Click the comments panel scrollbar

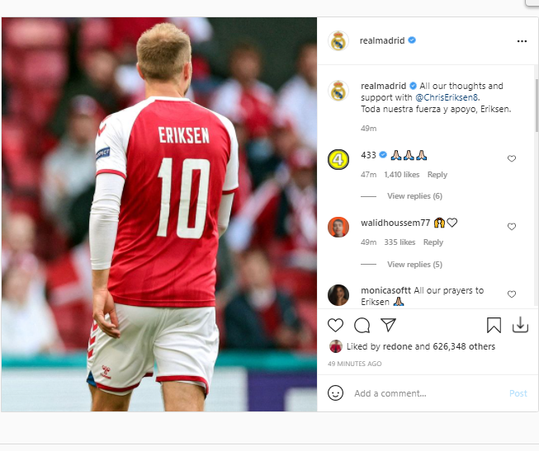click(x=537, y=99)
